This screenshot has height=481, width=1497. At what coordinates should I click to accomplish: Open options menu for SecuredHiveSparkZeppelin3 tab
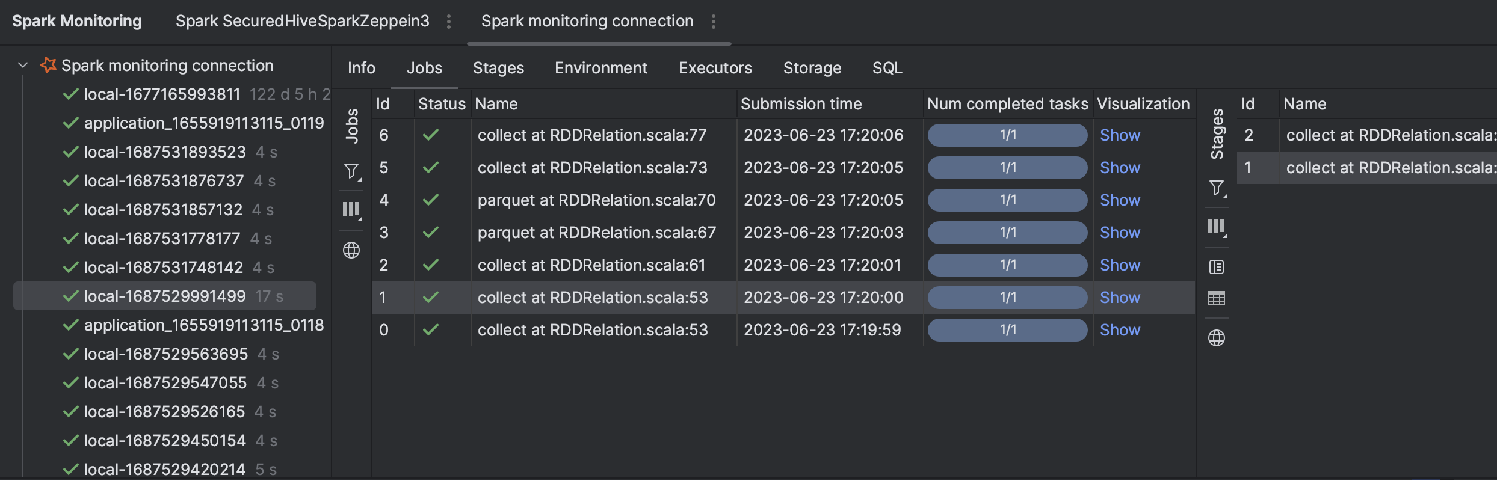[x=449, y=22]
